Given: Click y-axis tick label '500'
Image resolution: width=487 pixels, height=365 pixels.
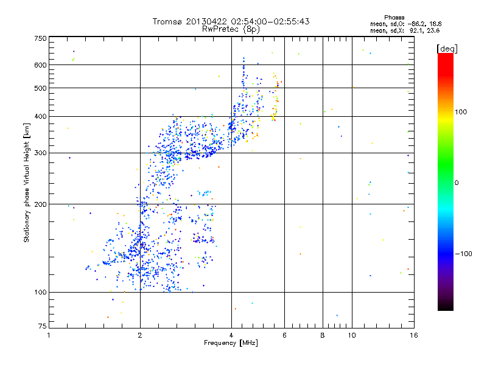Looking at the screenshot, I should click(x=40, y=88).
